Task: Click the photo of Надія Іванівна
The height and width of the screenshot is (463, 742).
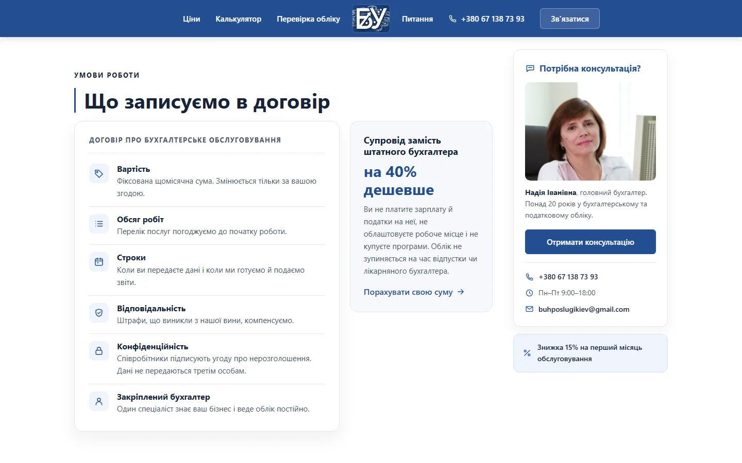Action: [590, 131]
